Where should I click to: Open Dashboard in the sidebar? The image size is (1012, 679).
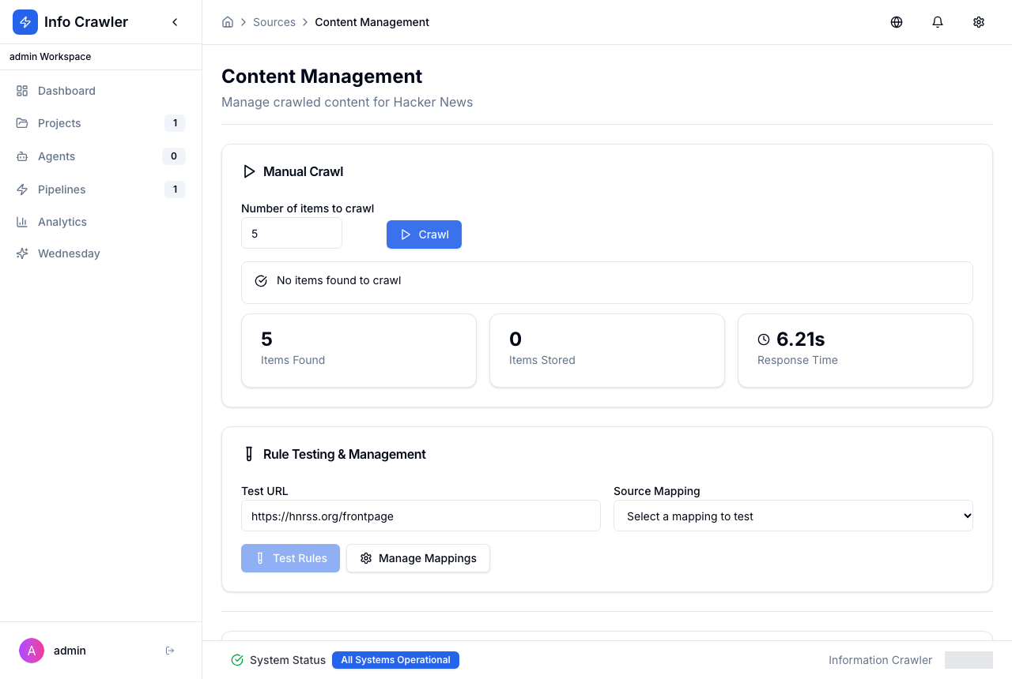[x=100, y=91]
